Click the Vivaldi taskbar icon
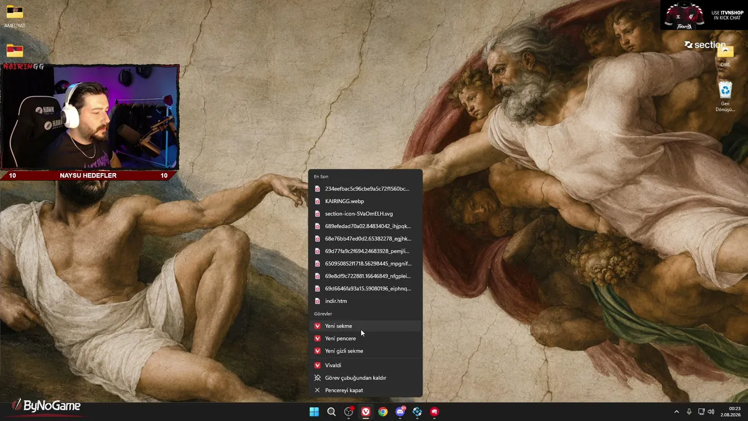748x421 pixels. click(x=366, y=412)
